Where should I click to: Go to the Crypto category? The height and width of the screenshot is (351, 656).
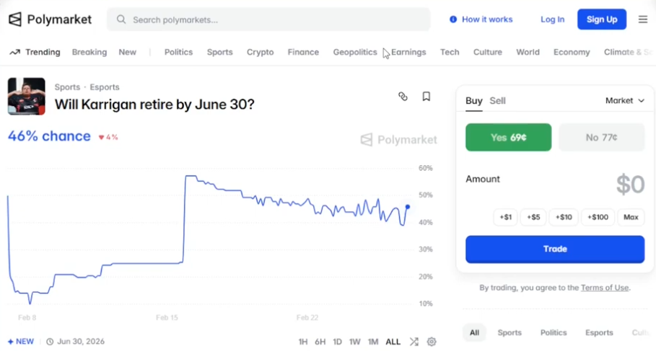point(261,52)
